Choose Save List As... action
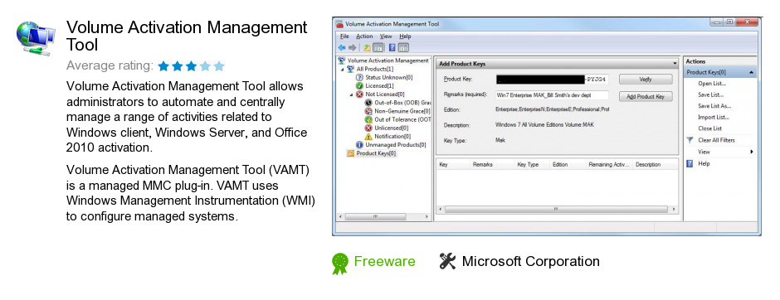780x300 pixels. (x=714, y=106)
